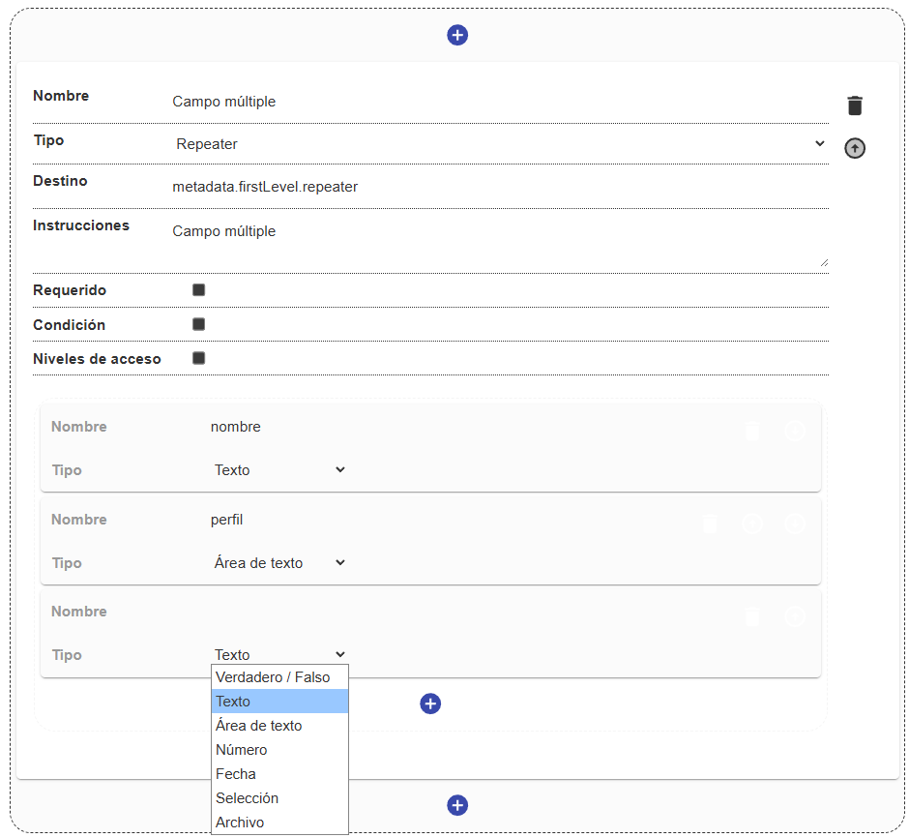Click the top blue plus add-field button
This screenshot has height=838, width=909.
[457, 36]
